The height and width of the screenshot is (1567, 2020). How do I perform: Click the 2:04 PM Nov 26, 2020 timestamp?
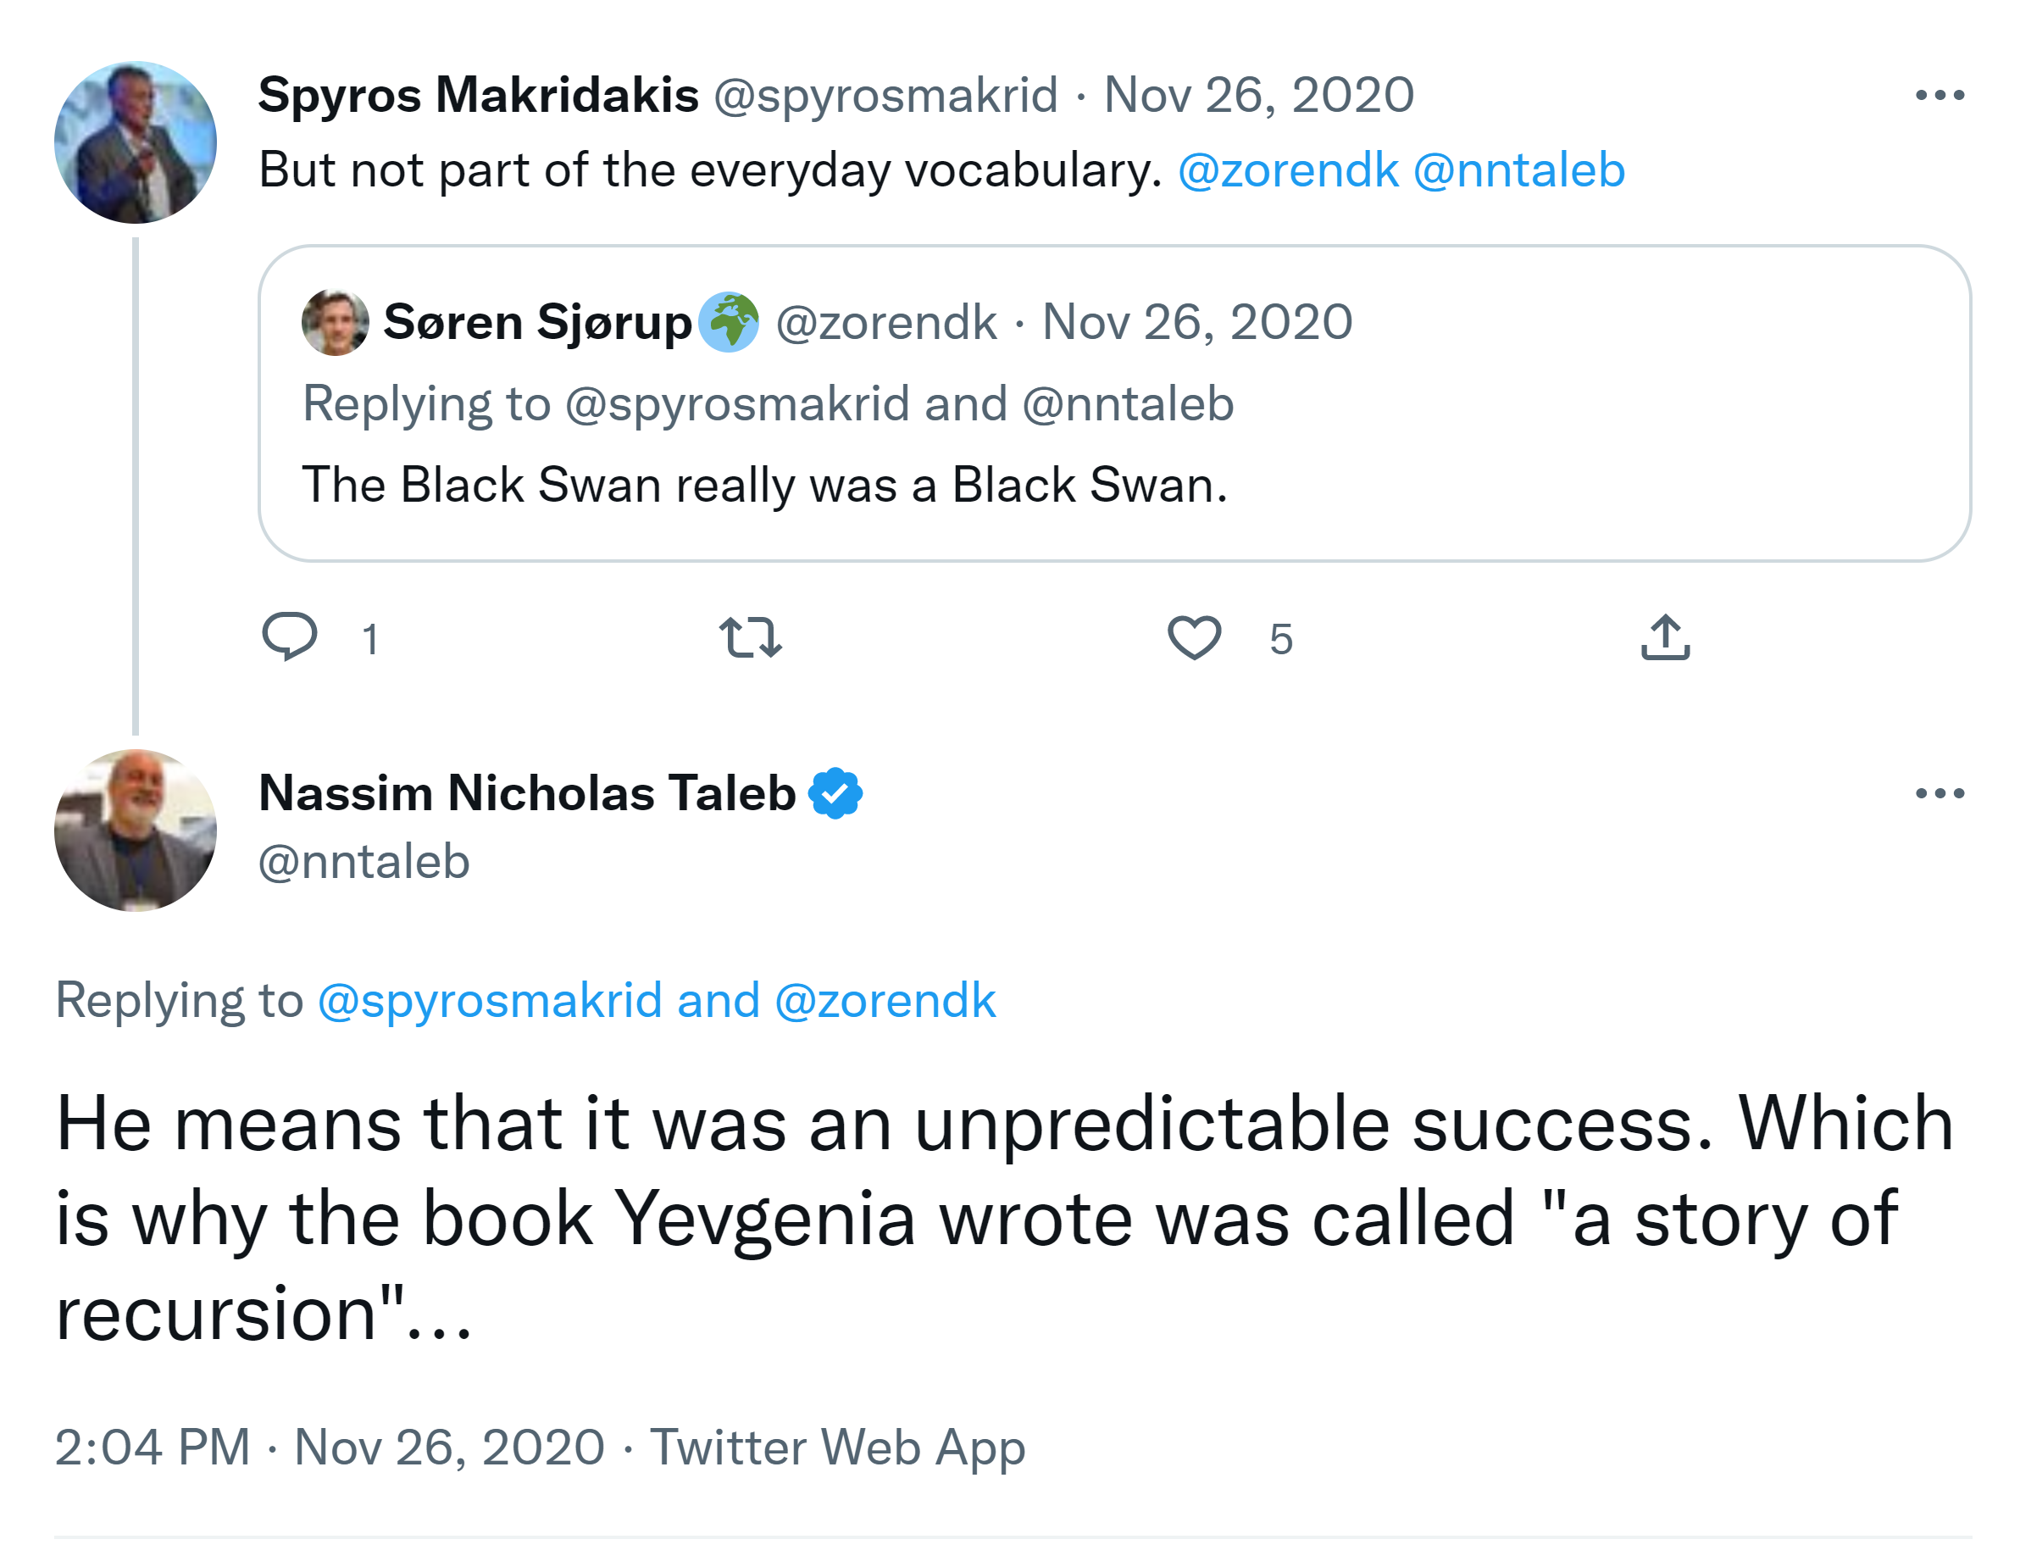pyautogui.click(x=330, y=1447)
